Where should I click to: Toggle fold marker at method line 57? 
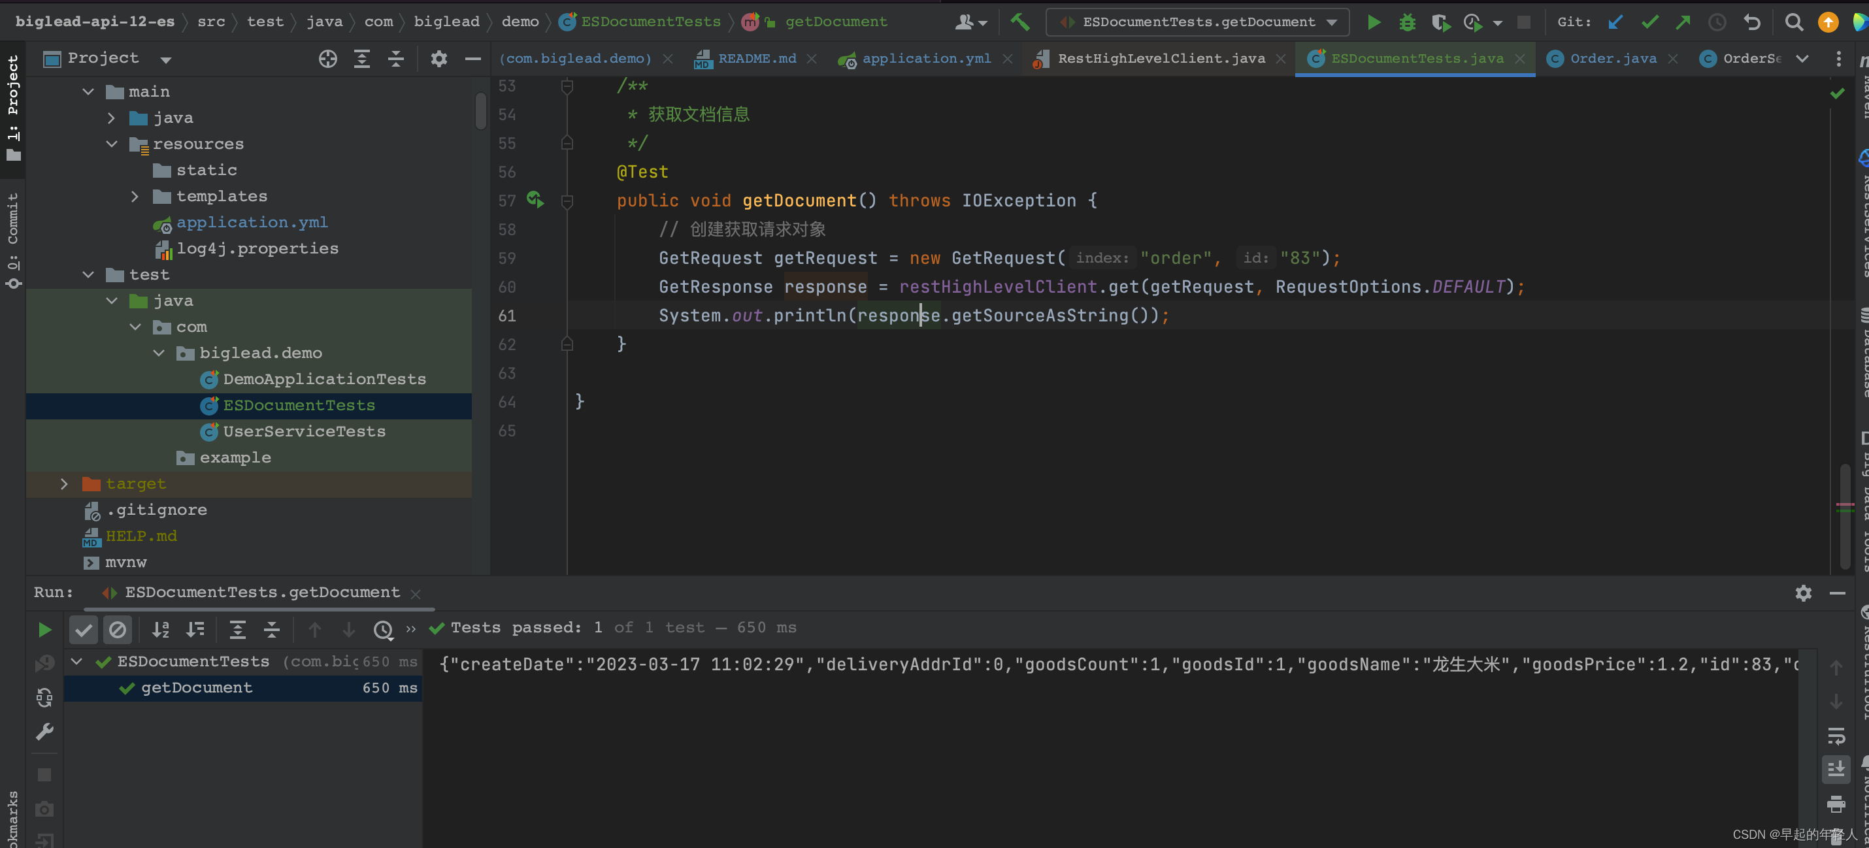pos(567,201)
